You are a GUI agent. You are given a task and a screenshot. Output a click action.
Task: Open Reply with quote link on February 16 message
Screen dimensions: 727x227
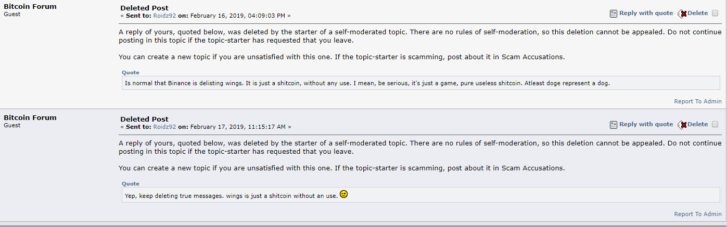(646, 13)
